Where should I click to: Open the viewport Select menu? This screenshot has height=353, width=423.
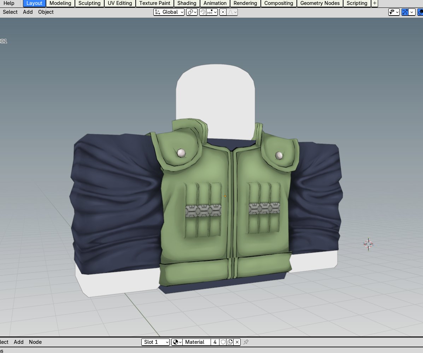click(10, 12)
